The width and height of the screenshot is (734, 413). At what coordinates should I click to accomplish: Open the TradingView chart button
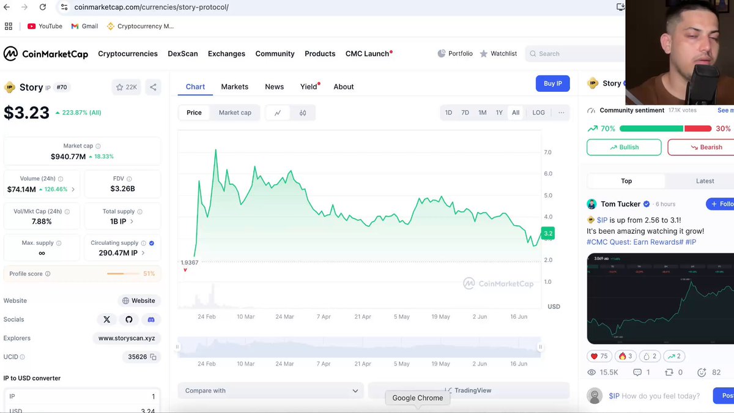469,390
